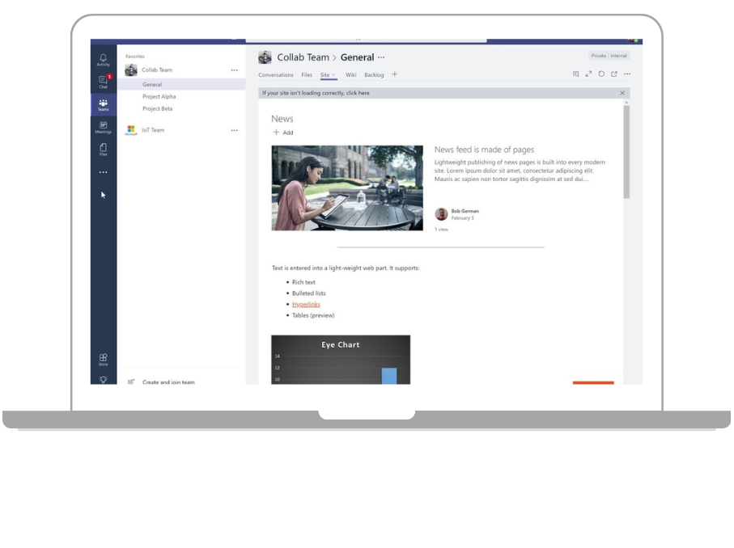This screenshot has width=734, height=548.
Task: Open the Activity feed
Action: pos(103,58)
